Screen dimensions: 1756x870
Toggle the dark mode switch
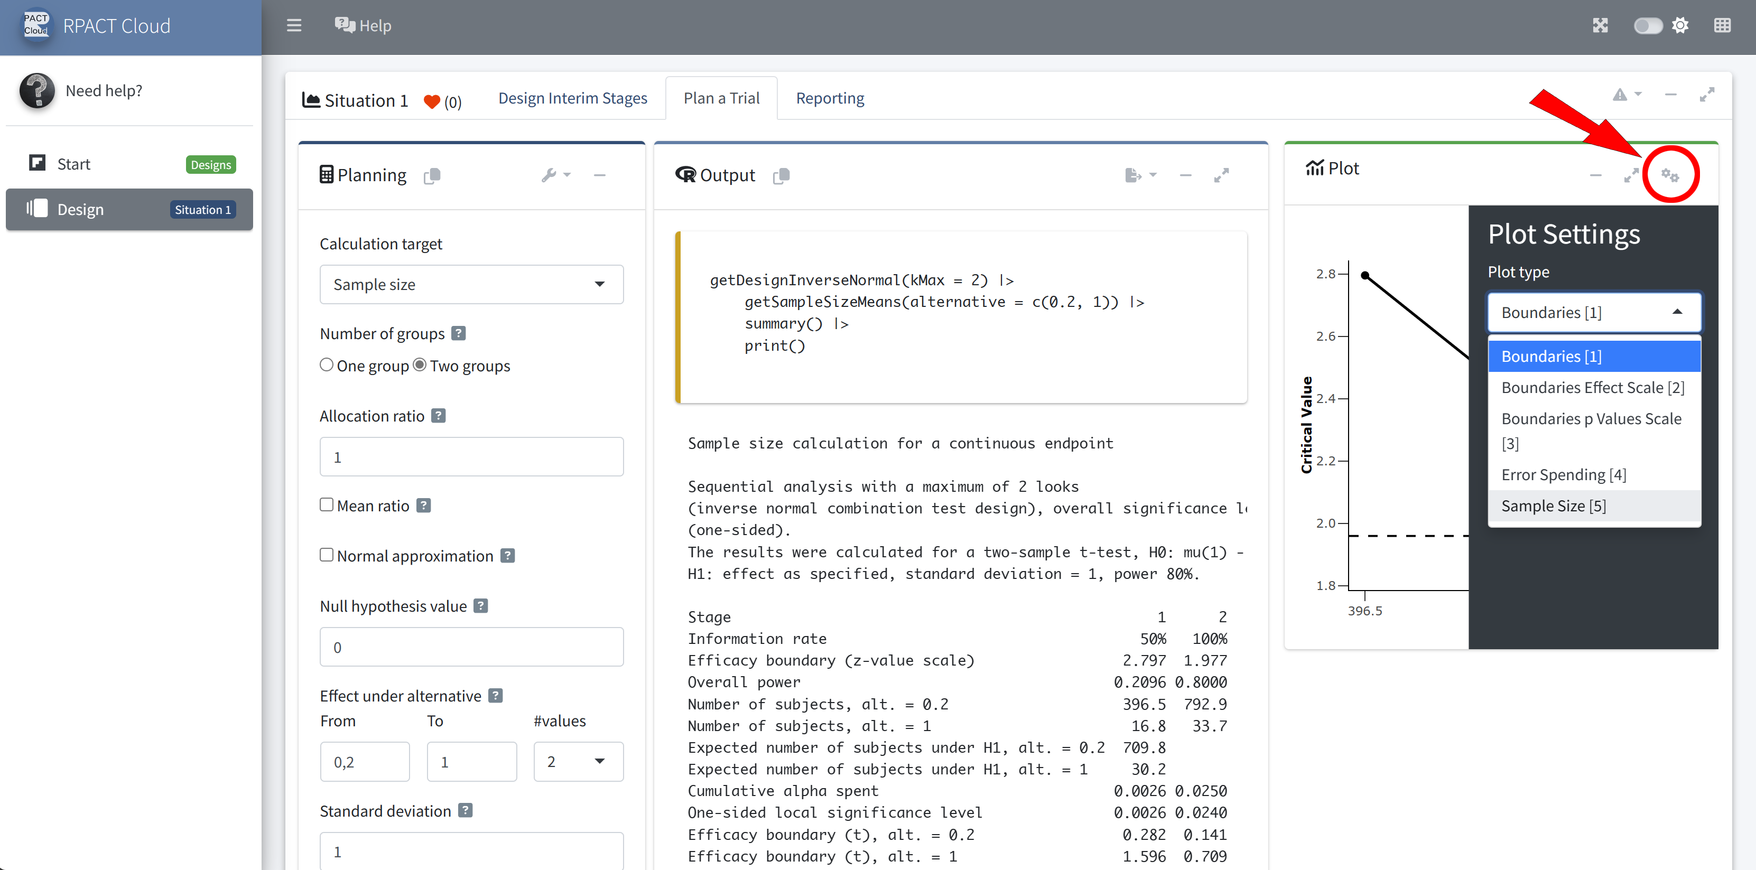(1647, 26)
